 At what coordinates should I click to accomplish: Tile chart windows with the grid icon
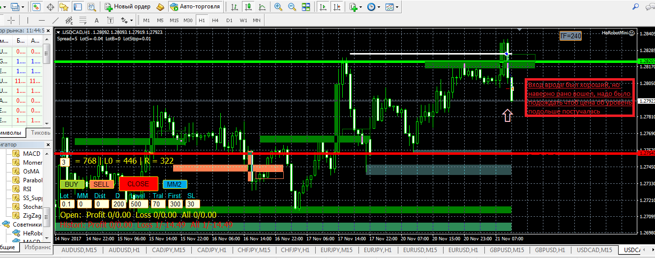[306, 7]
